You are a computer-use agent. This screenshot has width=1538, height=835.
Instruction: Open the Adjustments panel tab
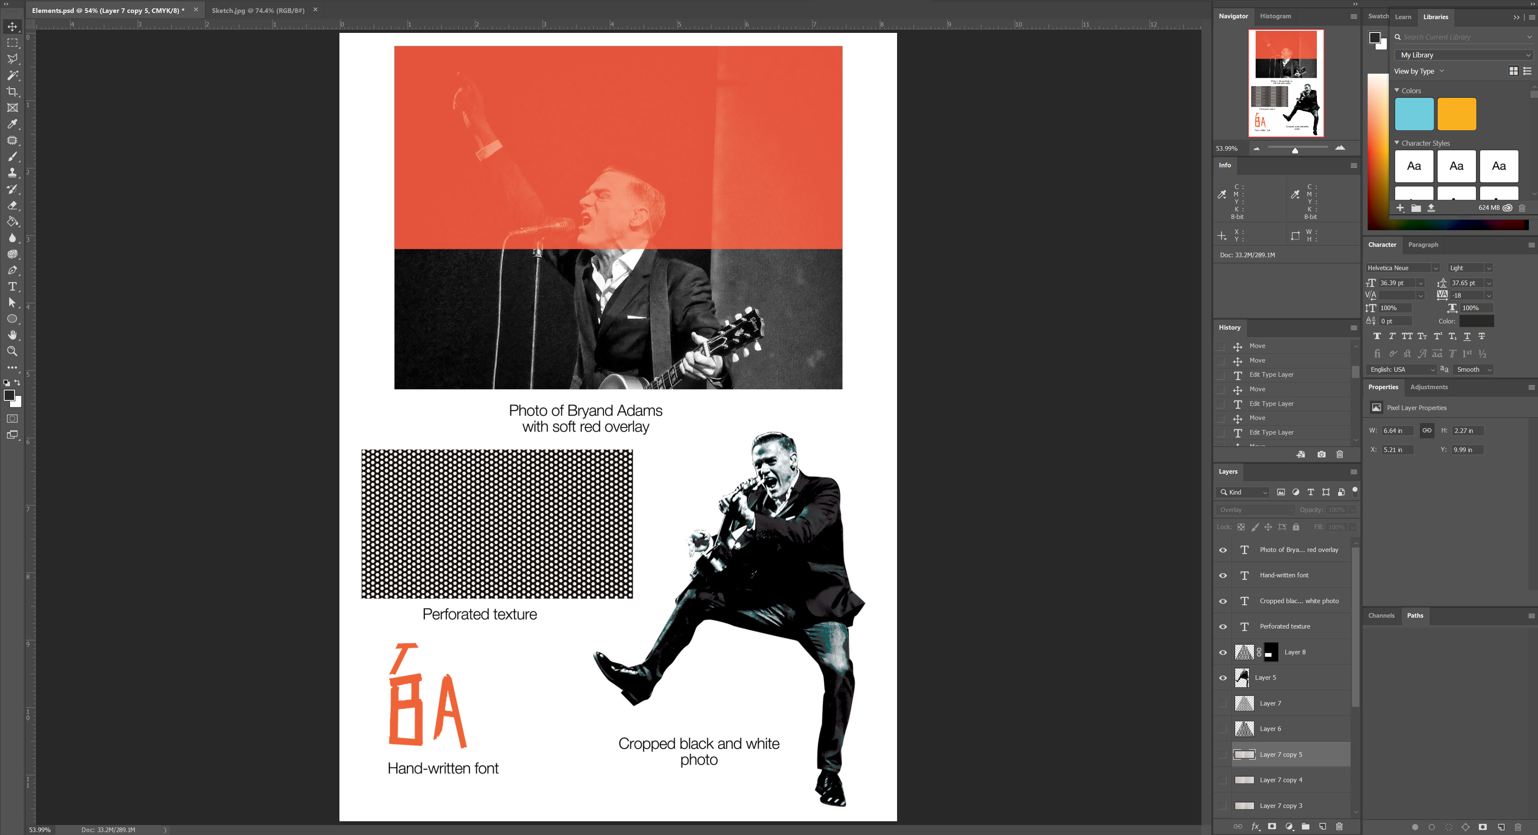[x=1428, y=387]
